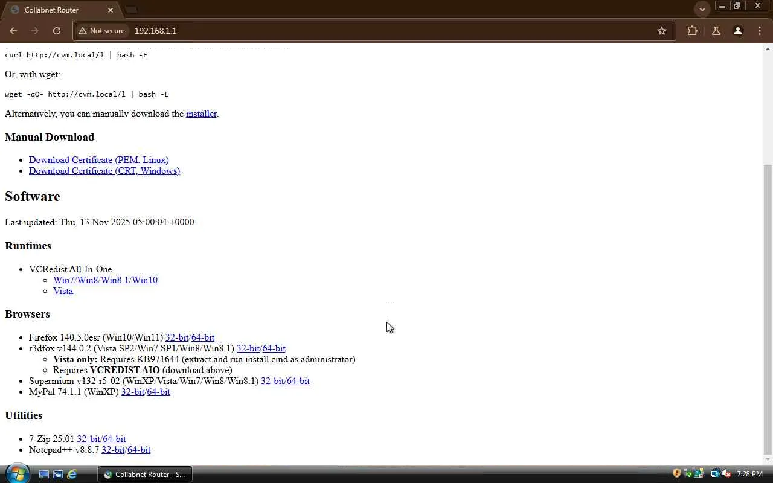
Task: Close the Collabnet Router tab
Action: coord(111,10)
